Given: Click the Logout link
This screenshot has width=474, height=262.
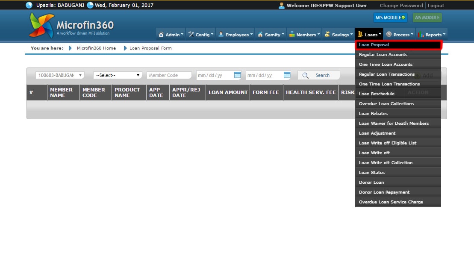Looking at the screenshot, I should [436, 6].
